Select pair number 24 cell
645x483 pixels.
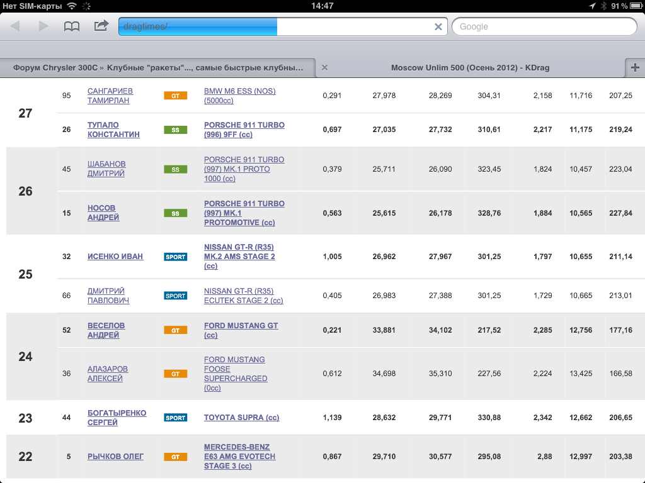coord(25,357)
